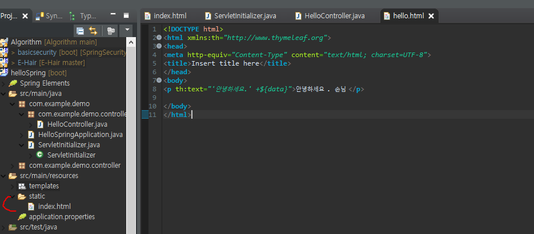Image resolution: width=534 pixels, height=234 pixels.
Task: Click the HelloSpringApplication.java J icon
Action: [x=31, y=135]
